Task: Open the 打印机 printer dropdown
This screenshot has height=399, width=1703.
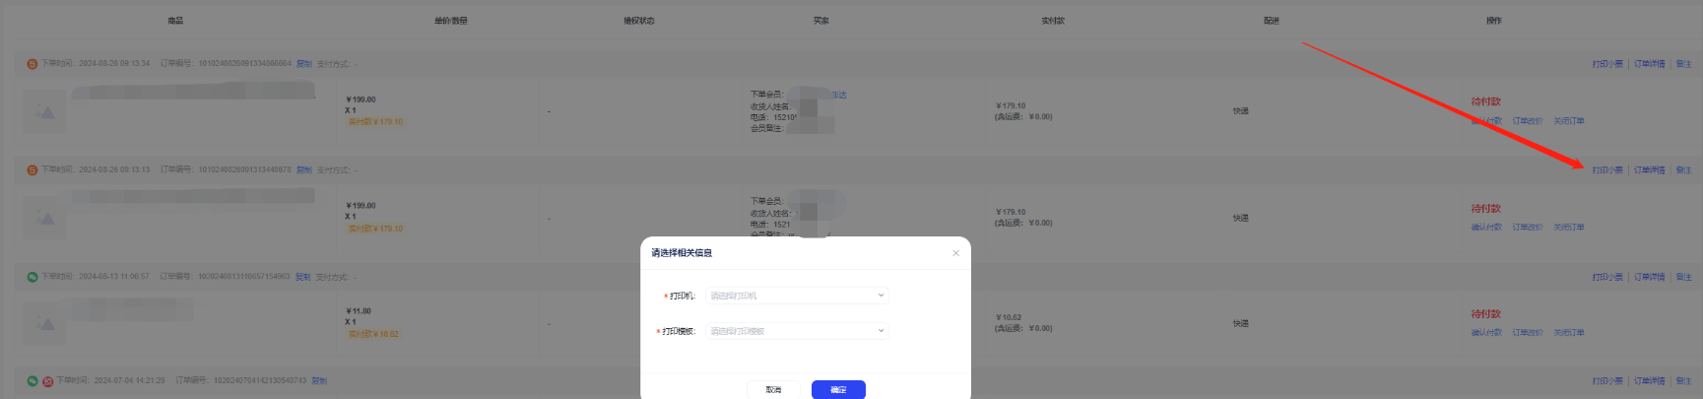Action: pos(796,296)
